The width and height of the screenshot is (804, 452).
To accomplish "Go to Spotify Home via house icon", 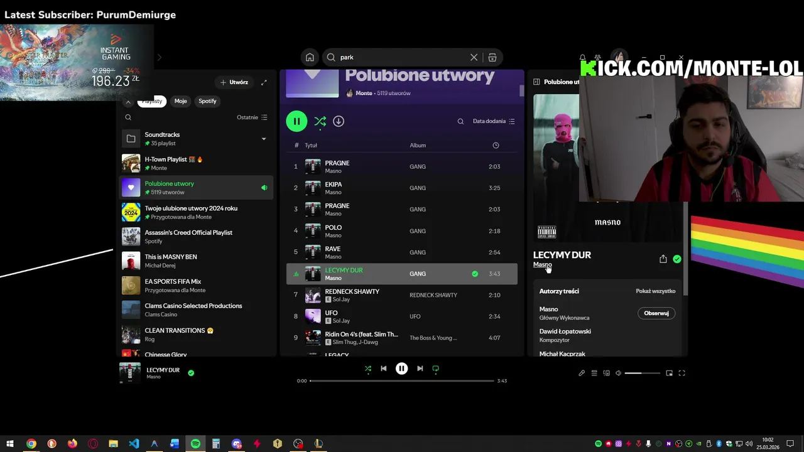I will pyautogui.click(x=310, y=57).
